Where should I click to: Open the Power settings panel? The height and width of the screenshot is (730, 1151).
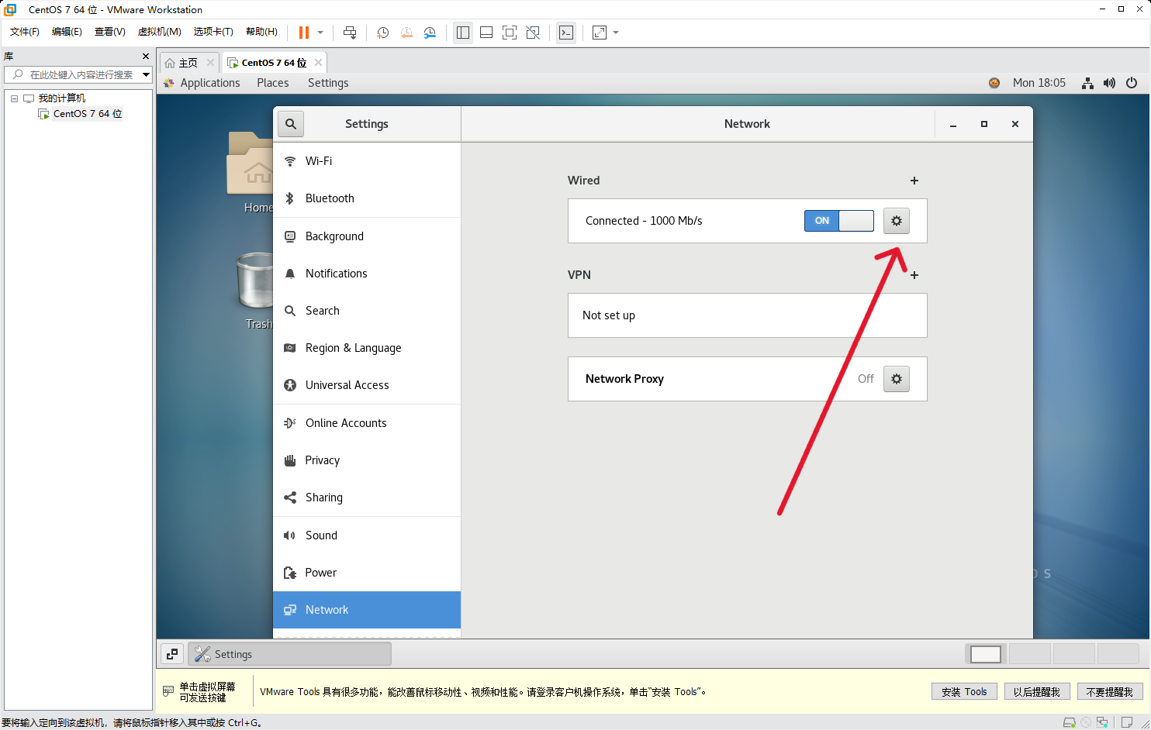pos(367,573)
